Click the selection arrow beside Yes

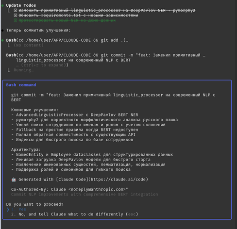tap(8, 210)
